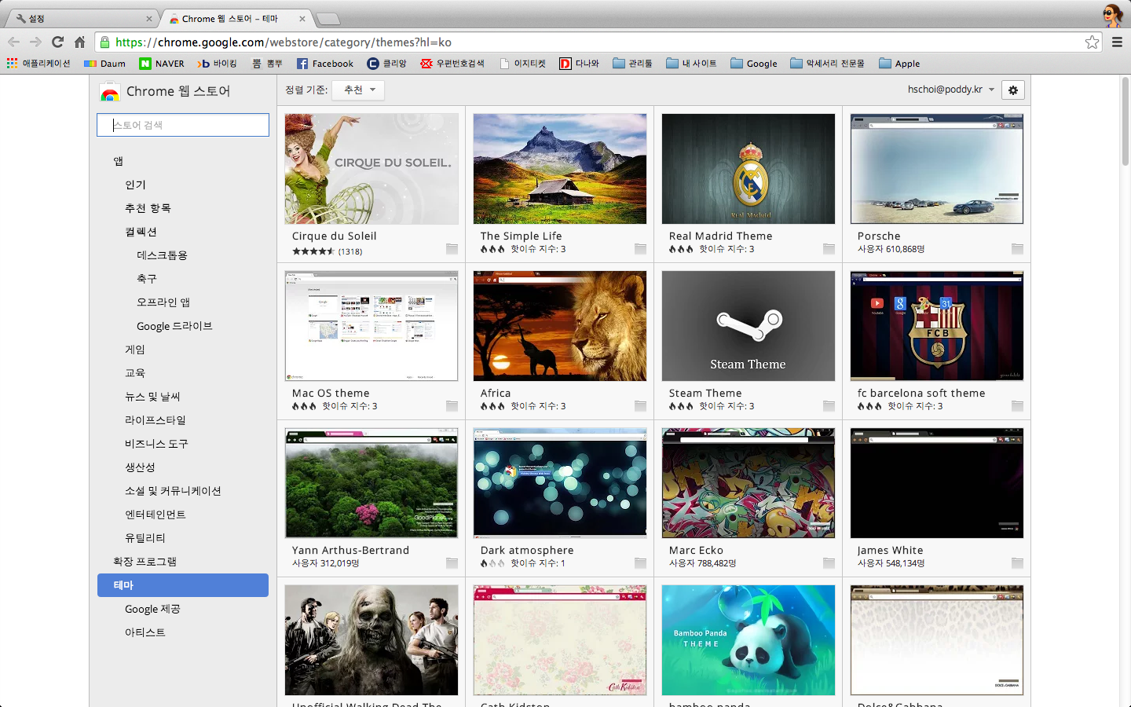Open the Chrome hamburger menu
The width and height of the screenshot is (1131, 707).
click(x=1117, y=42)
